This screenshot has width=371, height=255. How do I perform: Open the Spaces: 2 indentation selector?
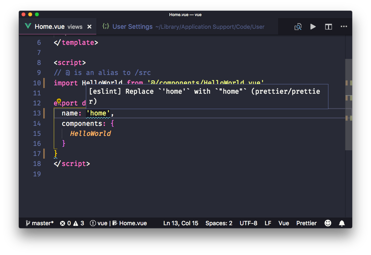(x=219, y=223)
